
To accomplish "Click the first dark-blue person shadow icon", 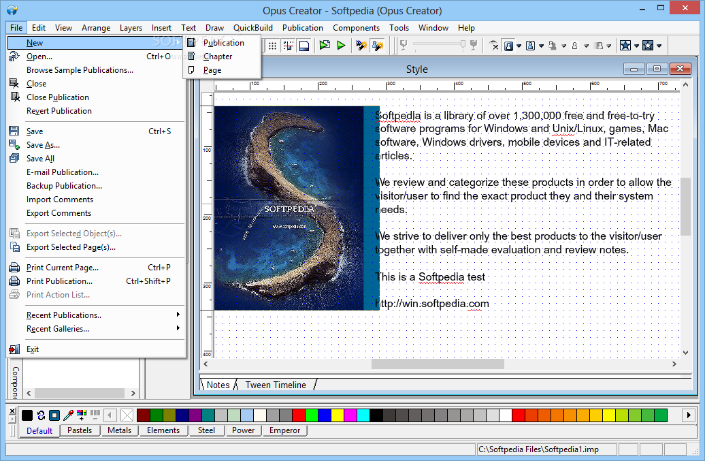I will tap(508, 46).
